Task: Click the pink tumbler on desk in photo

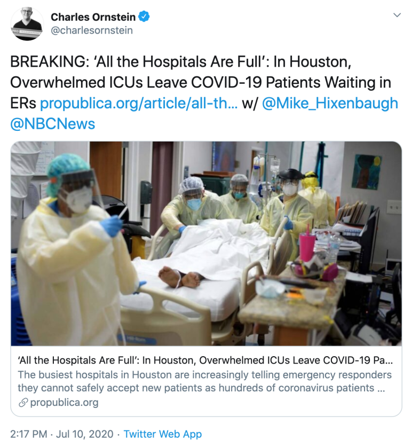Action: (307, 246)
